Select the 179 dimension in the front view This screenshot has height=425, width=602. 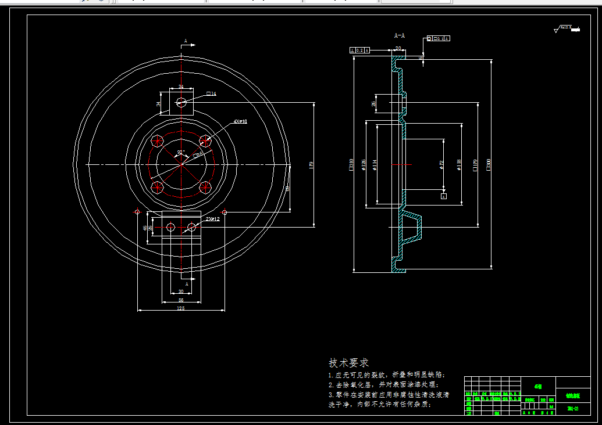pos(311,165)
